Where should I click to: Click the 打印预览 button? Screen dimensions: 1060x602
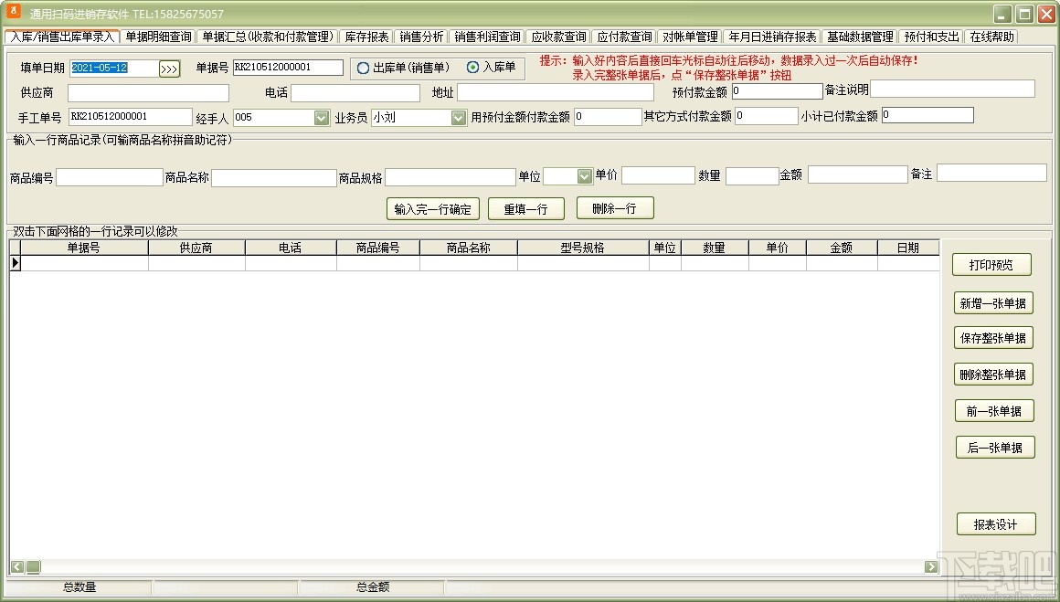994,264
